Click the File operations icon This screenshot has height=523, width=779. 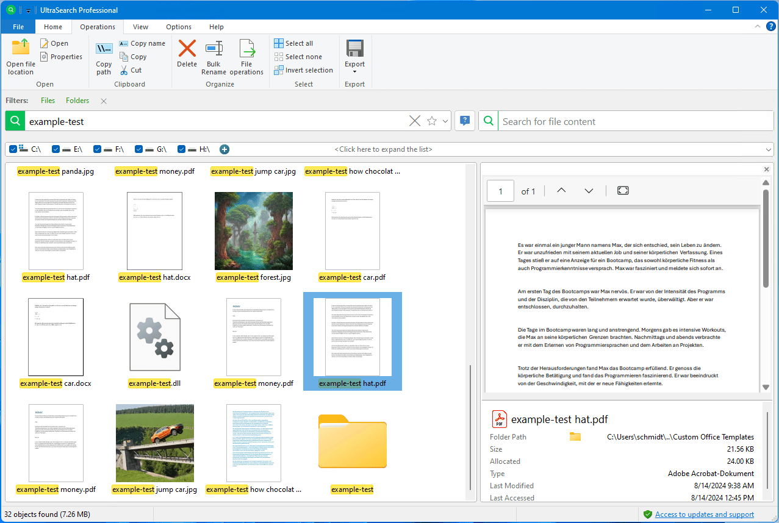(246, 49)
